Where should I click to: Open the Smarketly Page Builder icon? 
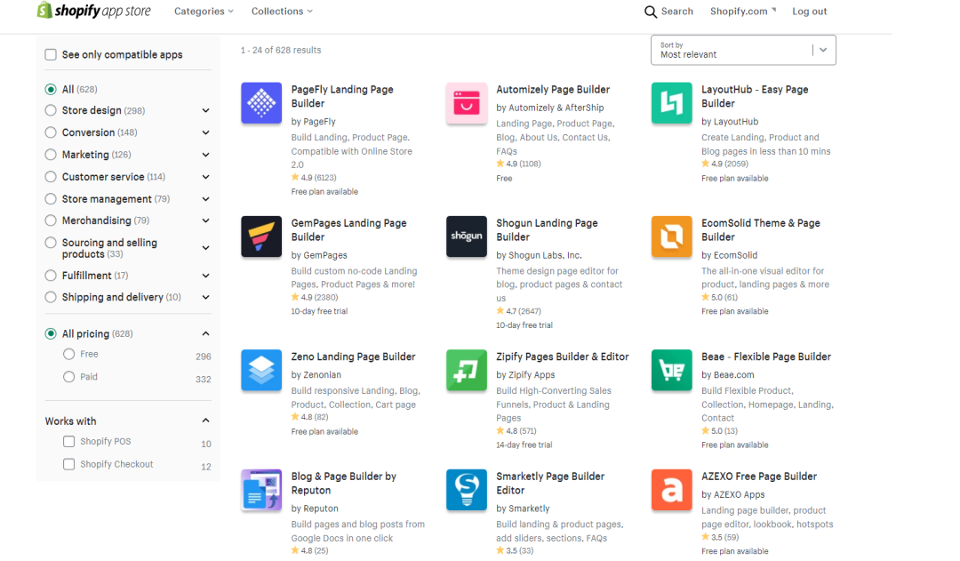coord(467,490)
